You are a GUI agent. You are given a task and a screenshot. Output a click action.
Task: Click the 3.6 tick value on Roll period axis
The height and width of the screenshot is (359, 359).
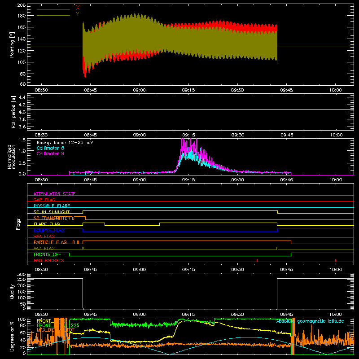[x=22, y=127]
